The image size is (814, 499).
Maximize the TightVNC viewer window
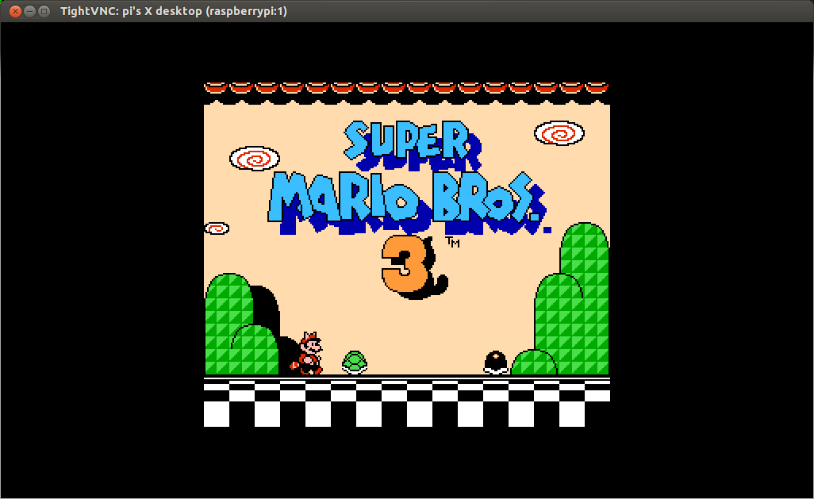coord(44,11)
